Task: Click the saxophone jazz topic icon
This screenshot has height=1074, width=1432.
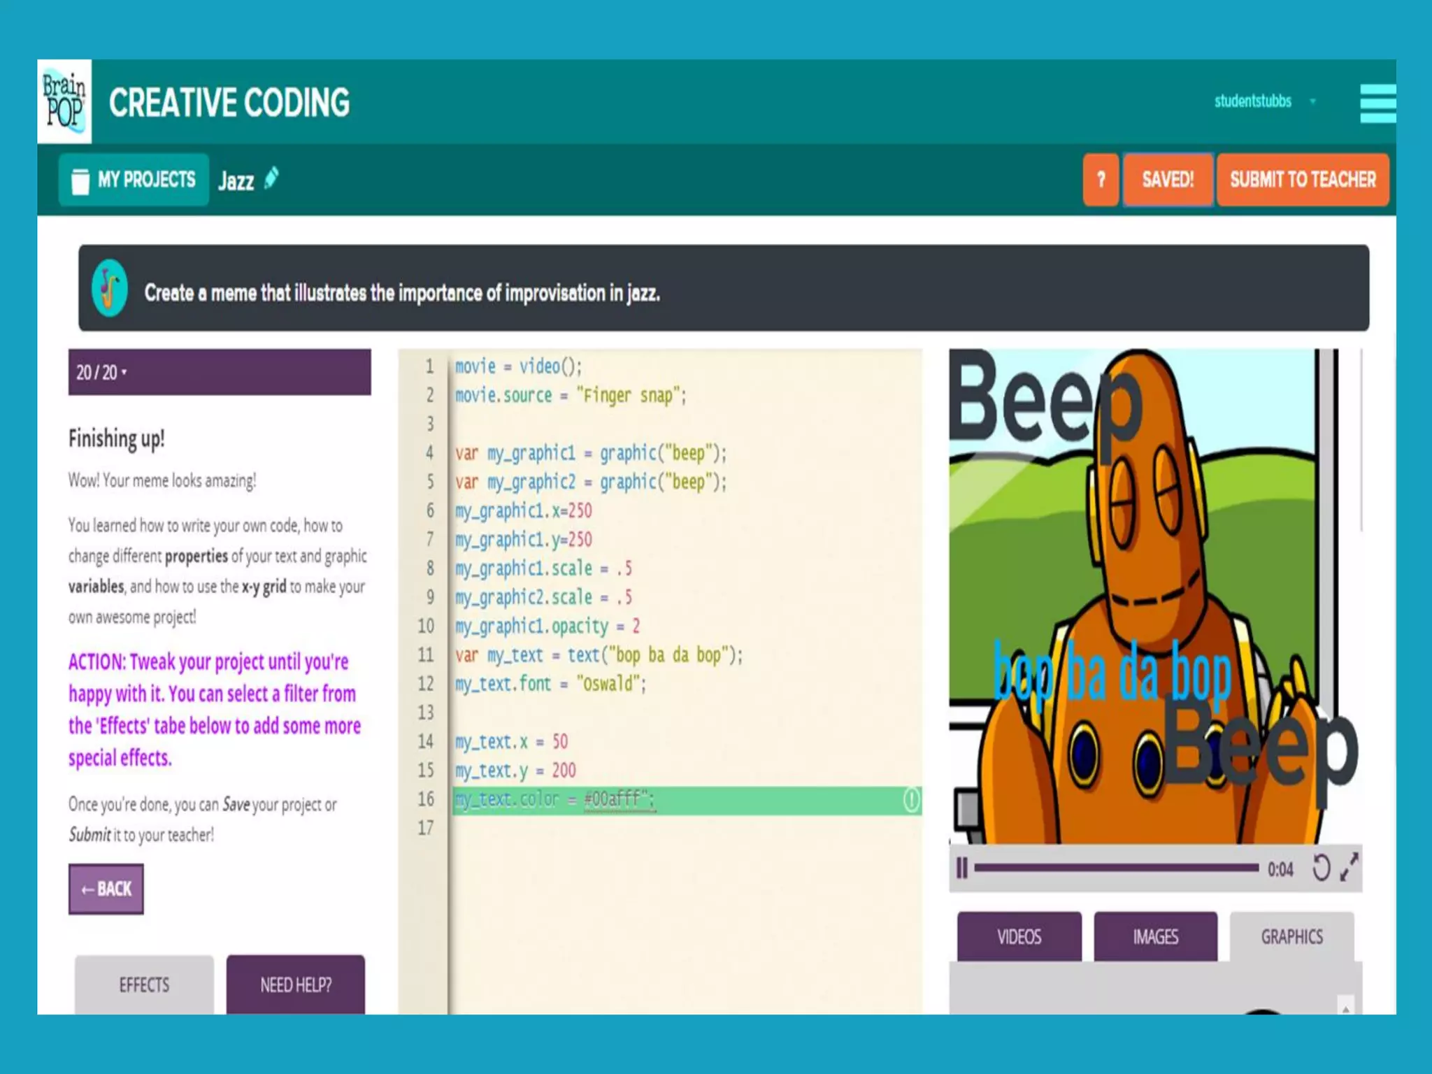Action: pyautogui.click(x=110, y=288)
